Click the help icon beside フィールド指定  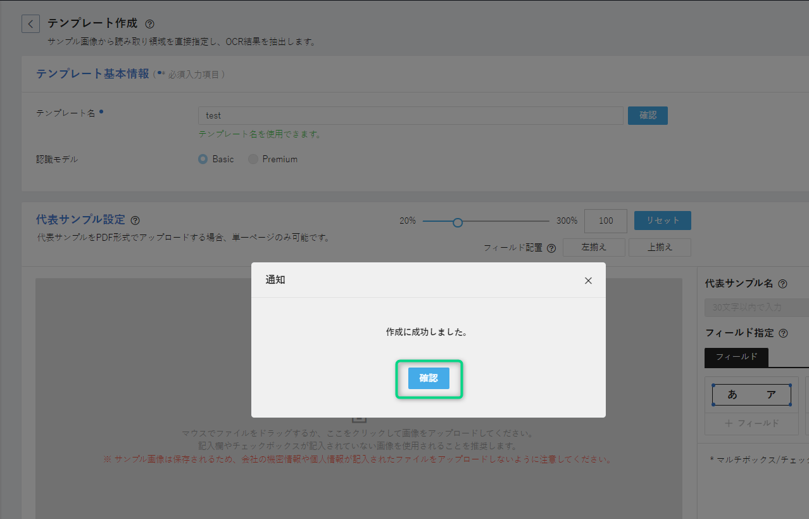(x=783, y=333)
